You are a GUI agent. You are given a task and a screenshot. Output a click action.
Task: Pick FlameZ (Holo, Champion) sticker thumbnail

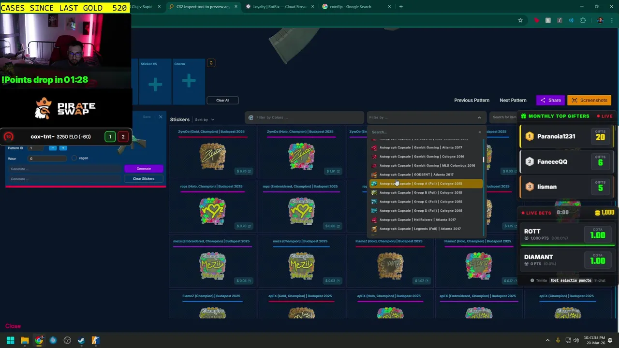click(479, 266)
